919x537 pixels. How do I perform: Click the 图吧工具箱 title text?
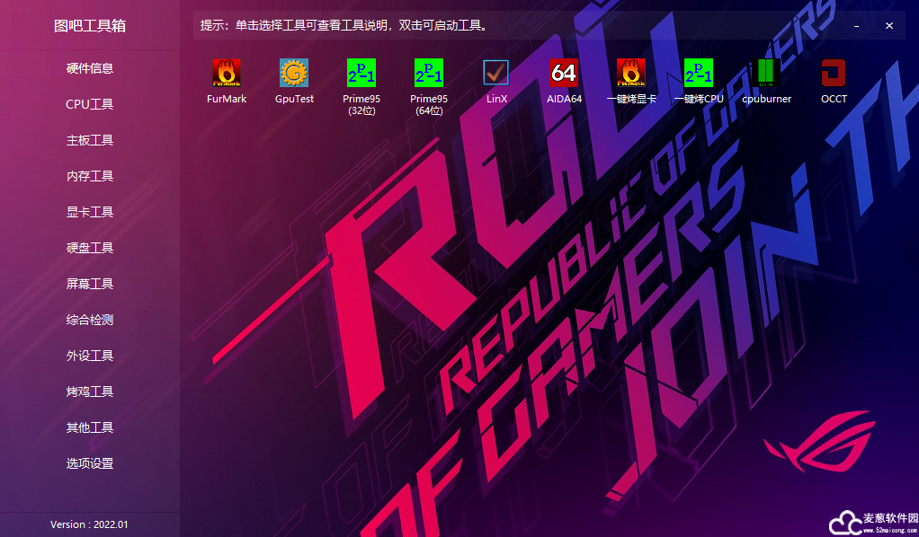pyautogui.click(x=90, y=26)
